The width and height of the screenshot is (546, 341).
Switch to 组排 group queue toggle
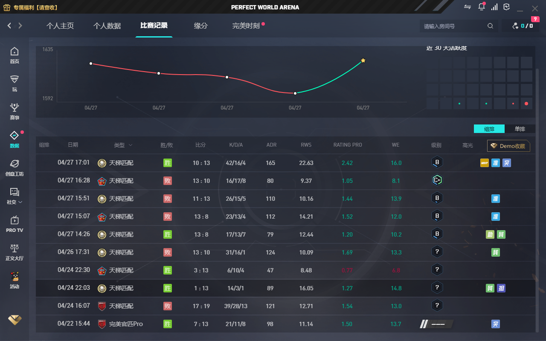(489, 129)
